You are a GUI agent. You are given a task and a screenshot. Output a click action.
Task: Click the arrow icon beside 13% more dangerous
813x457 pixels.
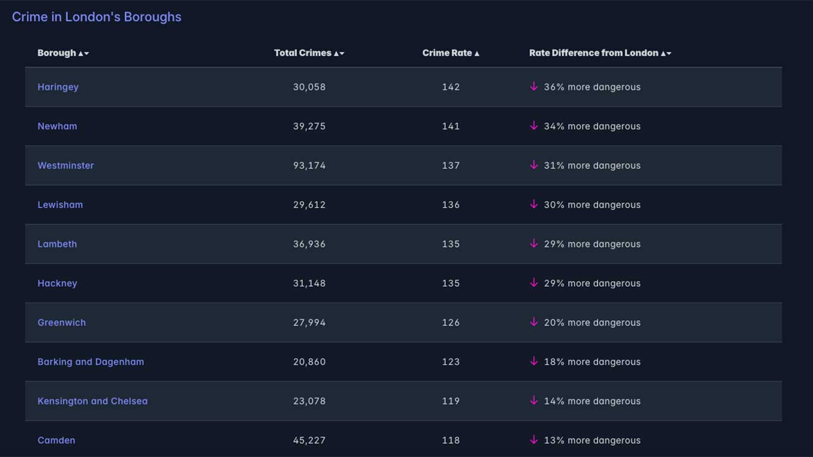tap(534, 440)
